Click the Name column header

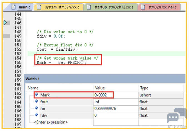pyautogui.click(x=33, y=88)
